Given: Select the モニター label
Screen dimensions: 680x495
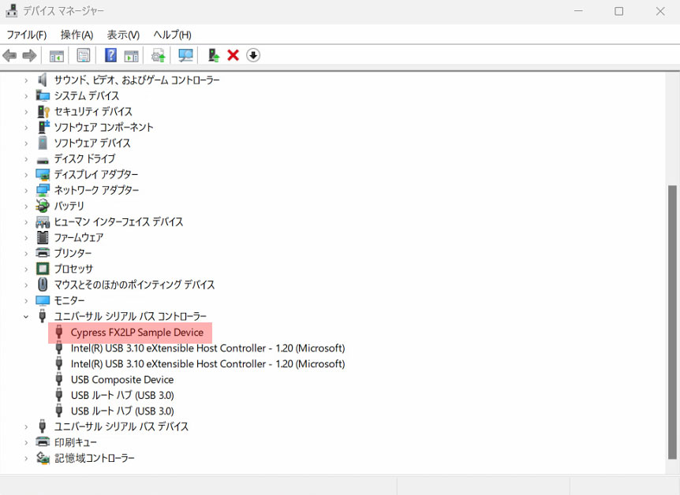Looking at the screenshot, I should coord(69,300).
